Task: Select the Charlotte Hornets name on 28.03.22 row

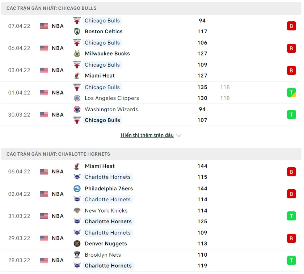Action: point(108,266)
